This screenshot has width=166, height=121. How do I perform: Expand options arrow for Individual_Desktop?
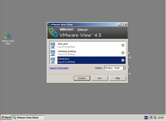point(123,53)
